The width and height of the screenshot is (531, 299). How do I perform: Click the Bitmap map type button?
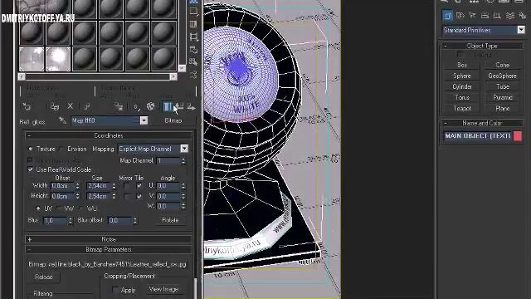173,120
